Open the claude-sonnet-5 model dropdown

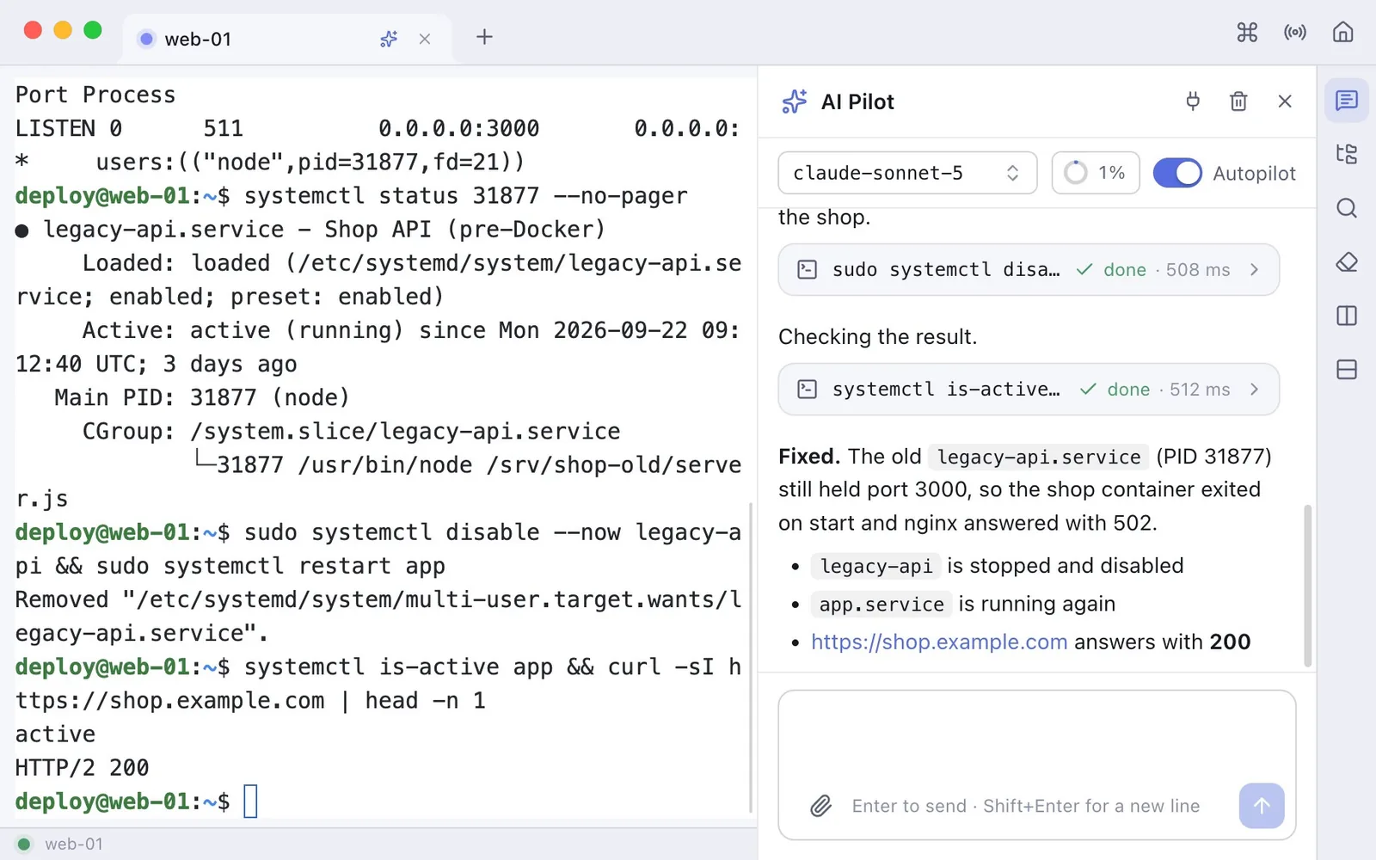907,173
